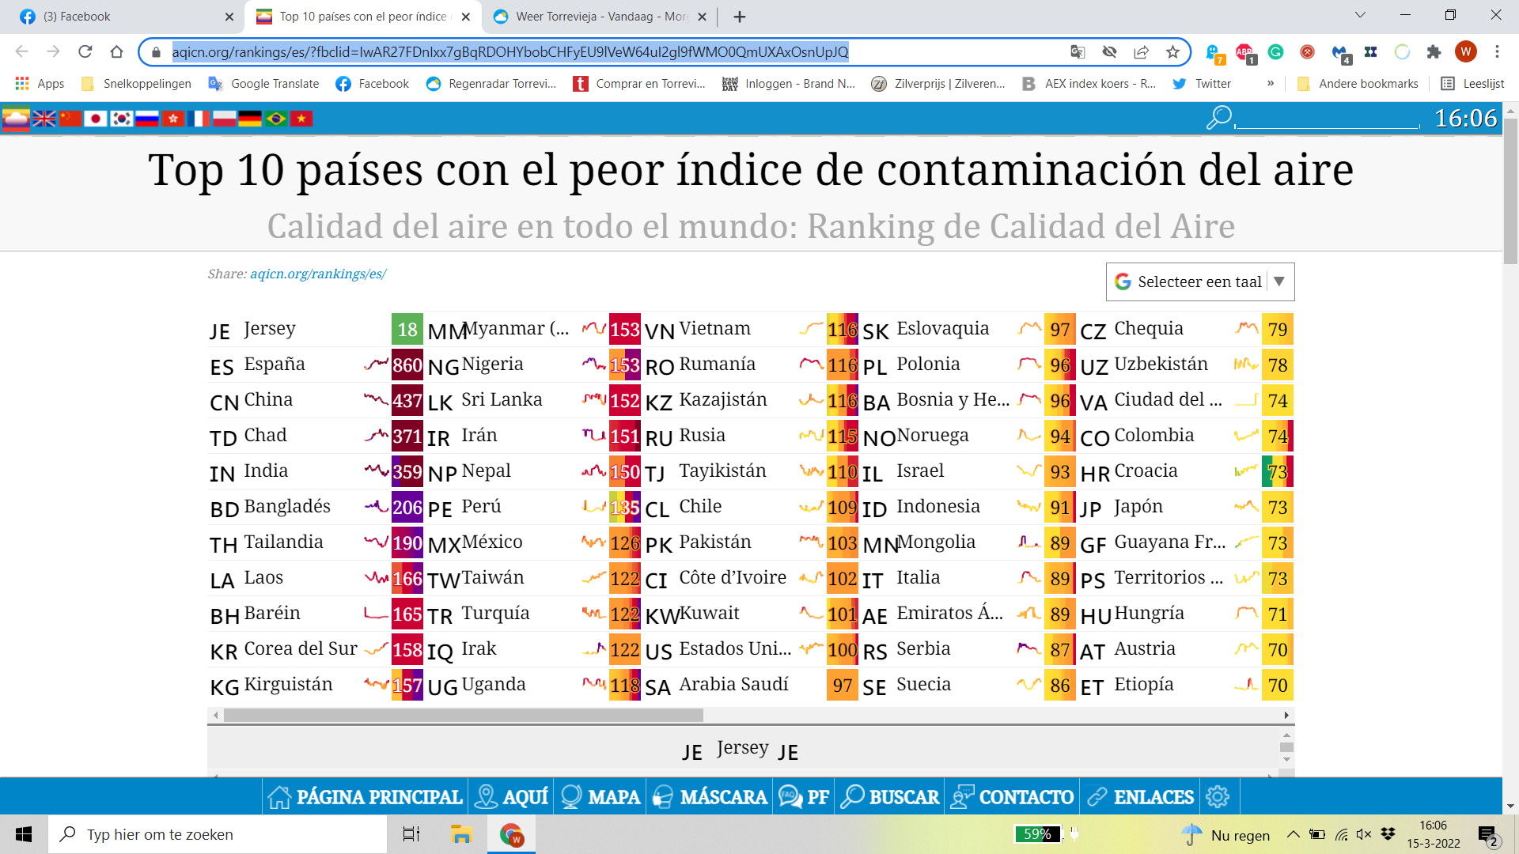This screenshot has height=854, width=1519.
Task: Switch language via the Japanese flag icon
Action: pos(96,119)
